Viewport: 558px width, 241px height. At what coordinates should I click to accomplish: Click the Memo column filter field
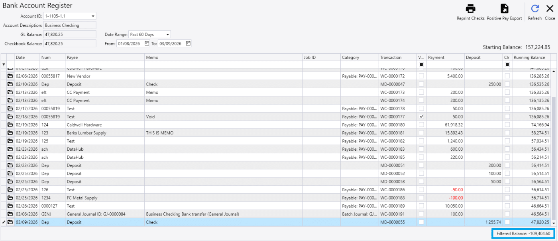coord(223,64)
